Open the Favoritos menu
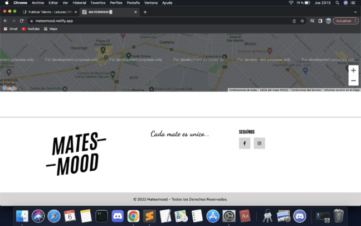 pyautogui.click(x=98, y=3)
